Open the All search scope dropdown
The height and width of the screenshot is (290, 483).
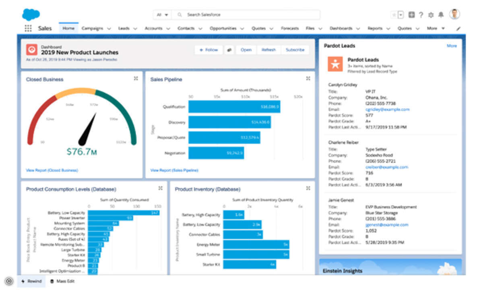coord(163,14)
